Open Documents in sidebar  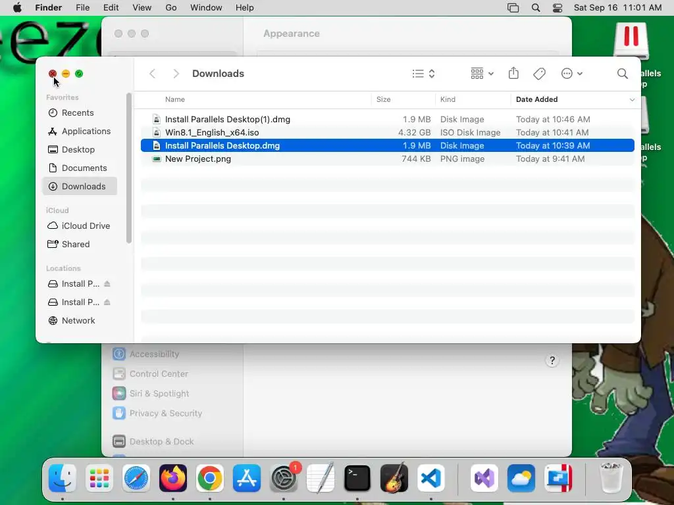coord(80,168)
